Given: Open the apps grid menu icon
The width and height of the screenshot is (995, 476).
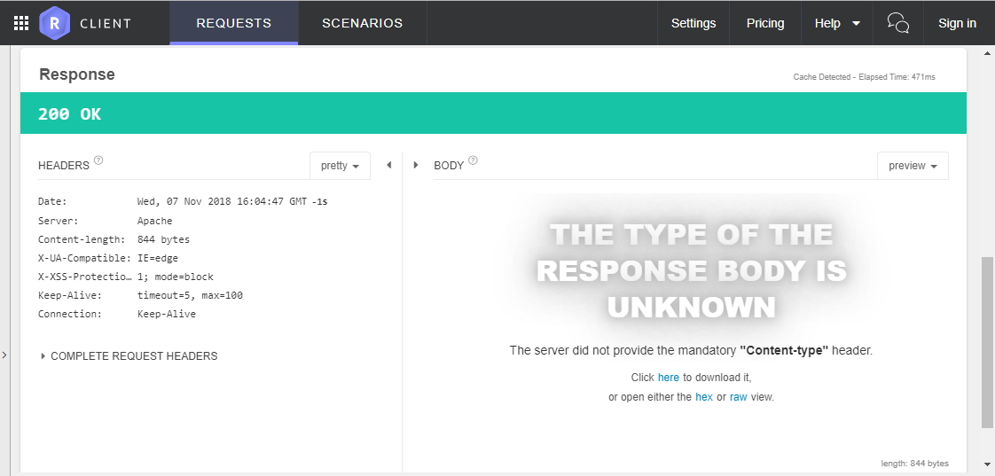Looking at the screenshot, I should 21,23.
